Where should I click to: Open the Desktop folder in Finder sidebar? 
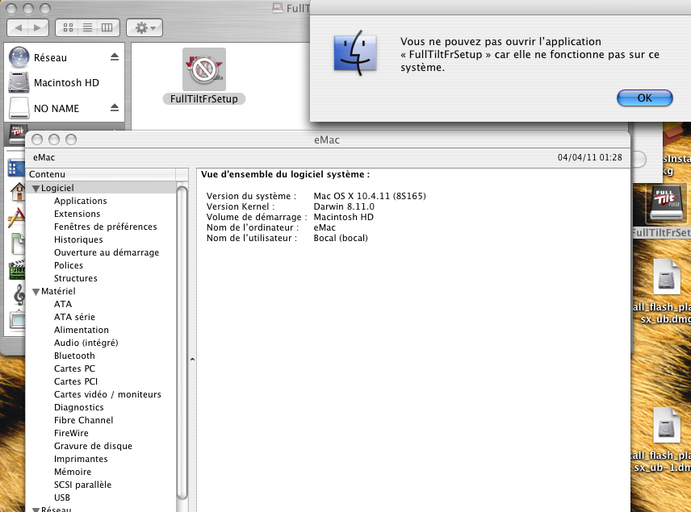click(x=16, y=169)
